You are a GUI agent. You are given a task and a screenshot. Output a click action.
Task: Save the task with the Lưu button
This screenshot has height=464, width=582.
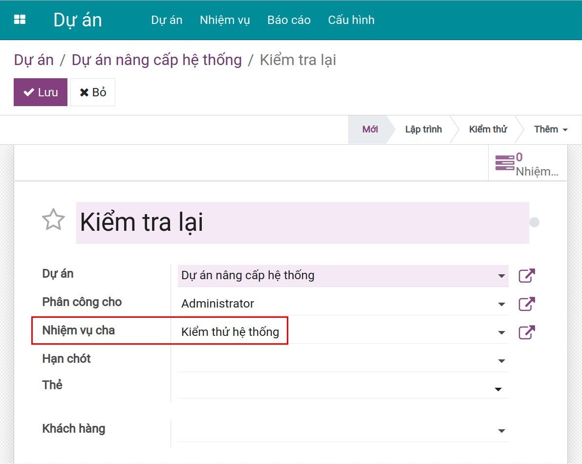(40, 92)
